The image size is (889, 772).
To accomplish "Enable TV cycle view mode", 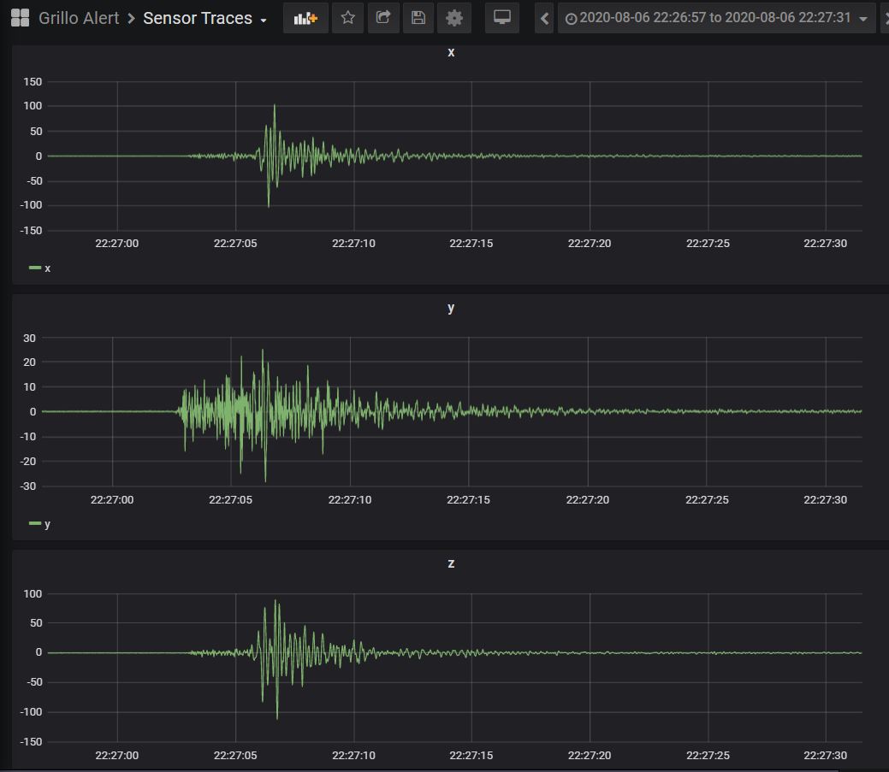I will tap(502, 18).
